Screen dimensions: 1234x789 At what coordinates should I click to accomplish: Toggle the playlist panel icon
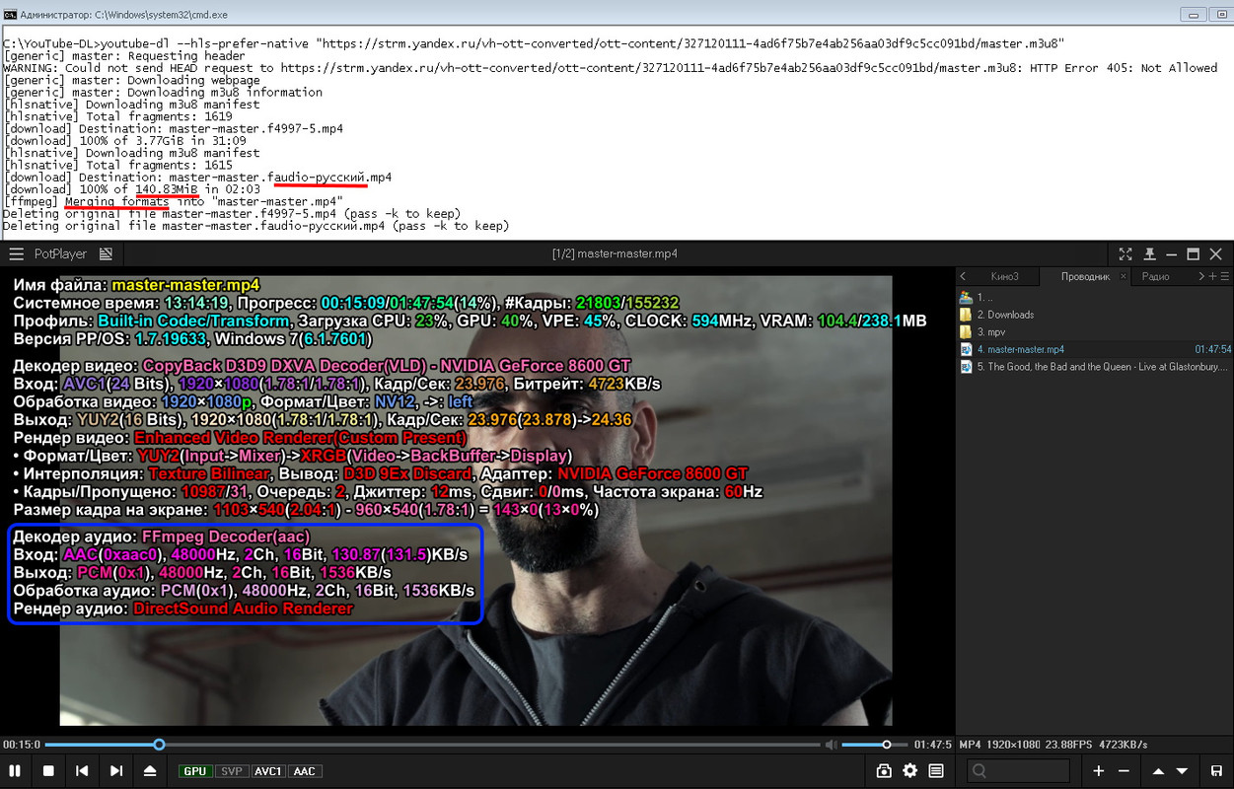tap(936, 770)
